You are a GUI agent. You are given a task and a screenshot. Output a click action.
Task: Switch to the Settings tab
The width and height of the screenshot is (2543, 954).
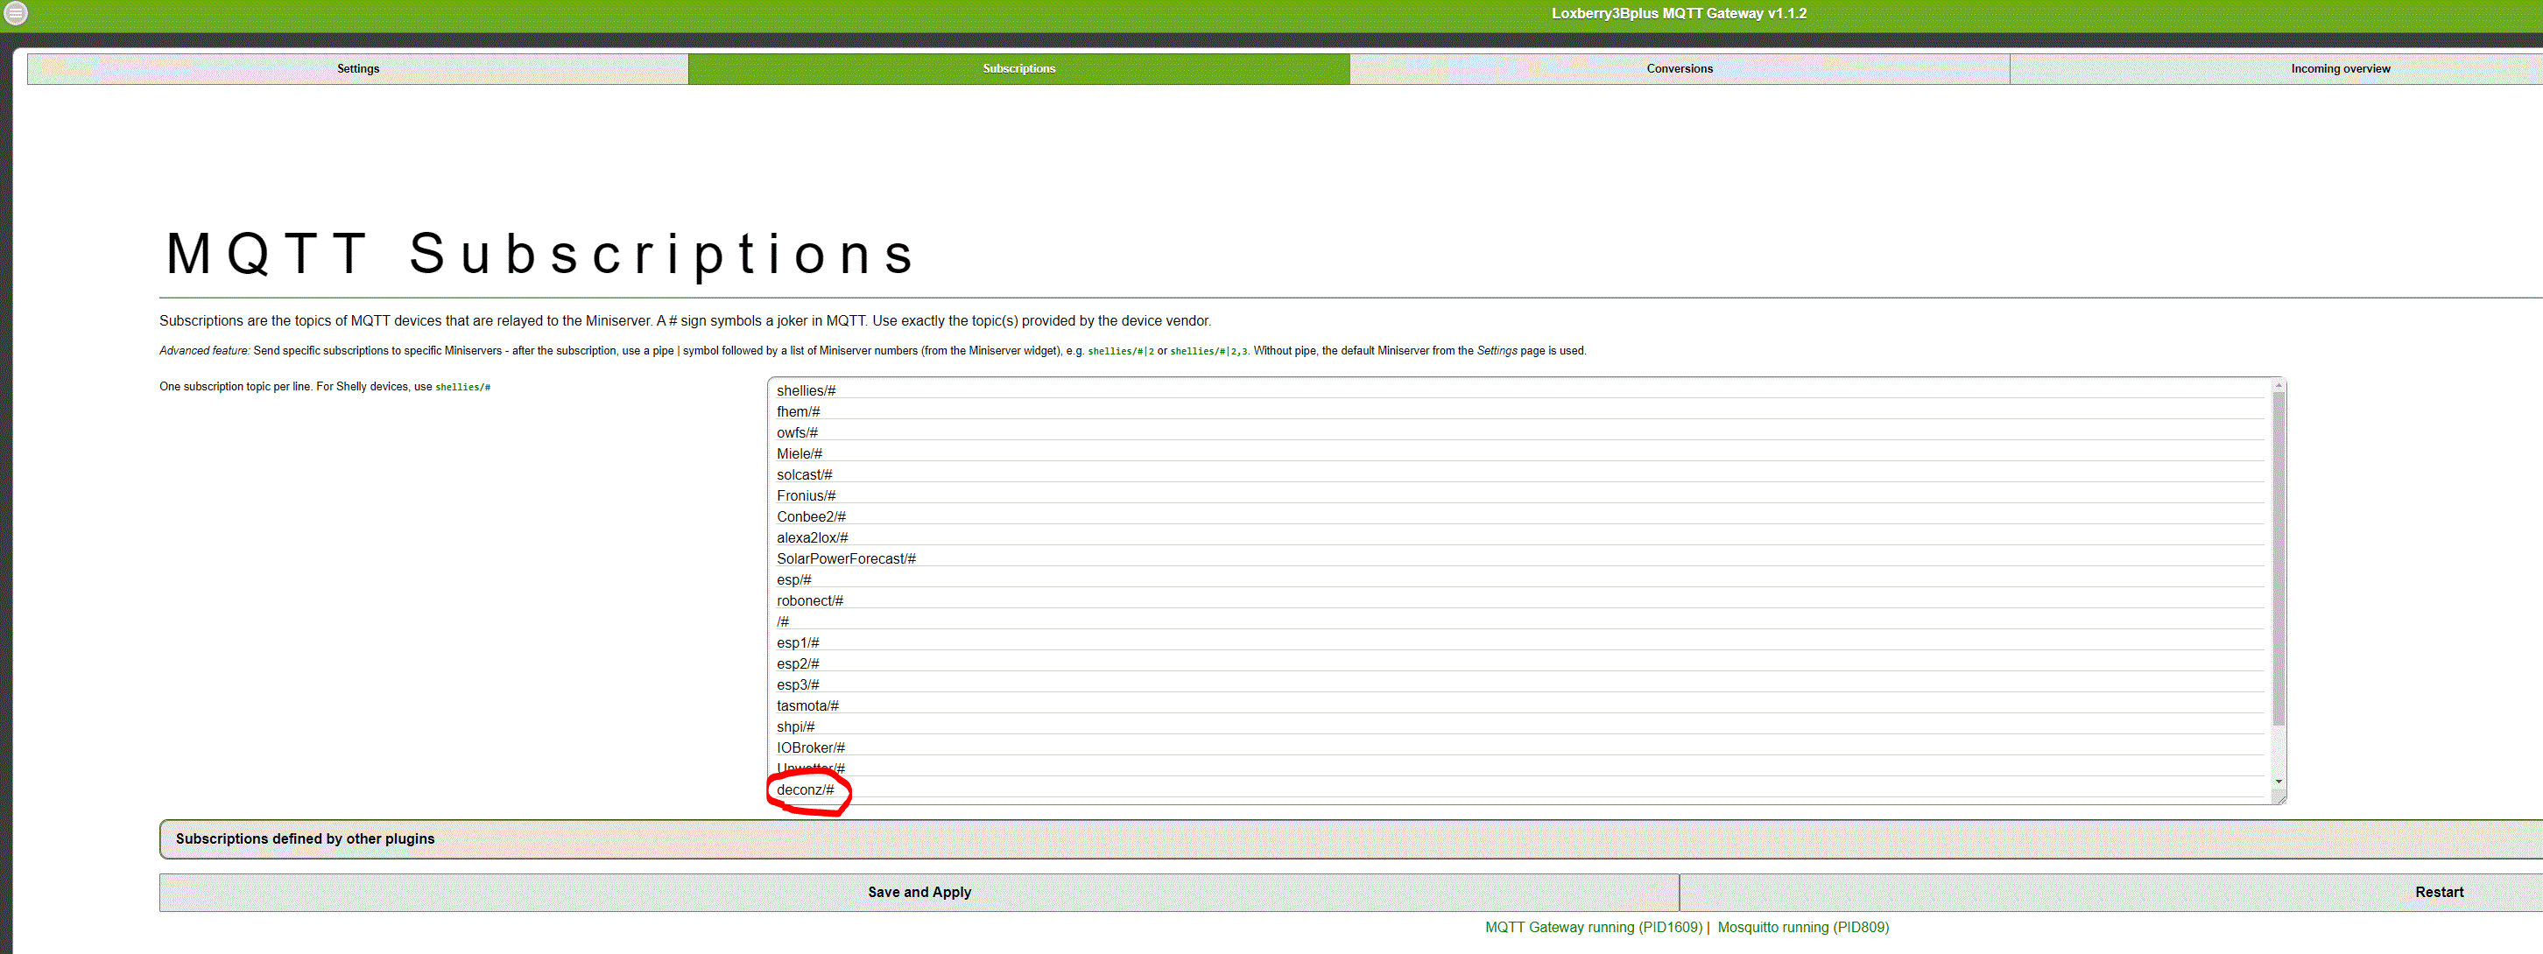pyautogui.click(x=357, y=69)
